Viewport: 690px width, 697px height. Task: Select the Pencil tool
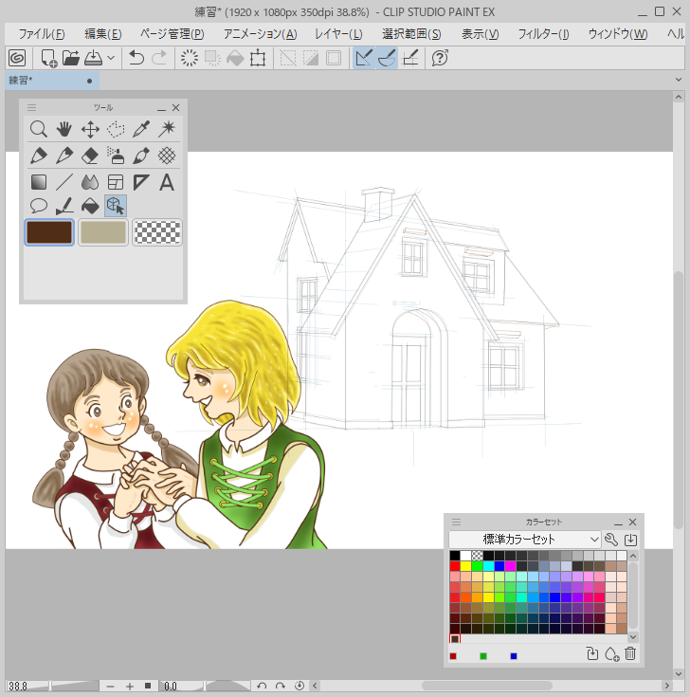[x=64, y=156]
